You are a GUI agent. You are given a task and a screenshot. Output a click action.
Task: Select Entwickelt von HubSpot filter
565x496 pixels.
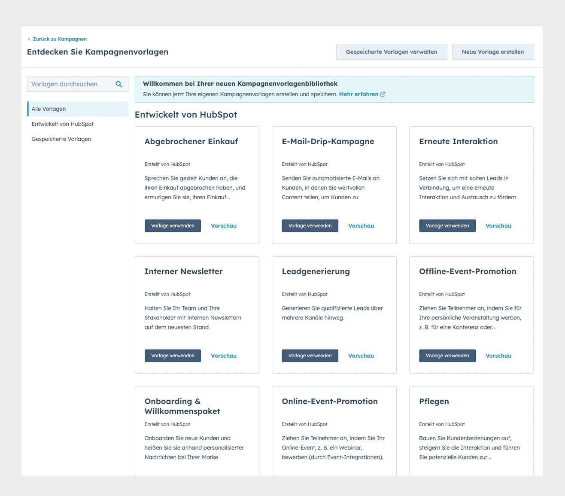[63, 124]
